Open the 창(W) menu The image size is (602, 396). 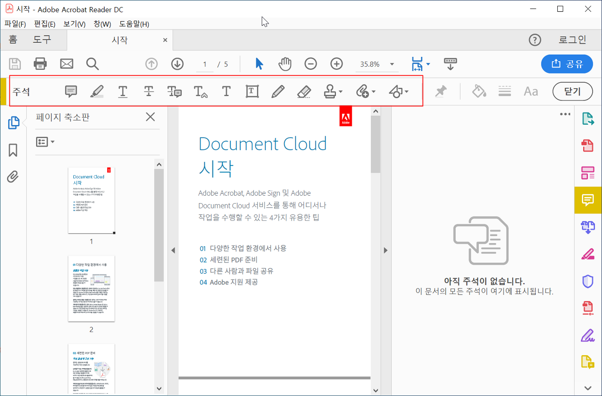pyautogui.click(x=102, y=24)
